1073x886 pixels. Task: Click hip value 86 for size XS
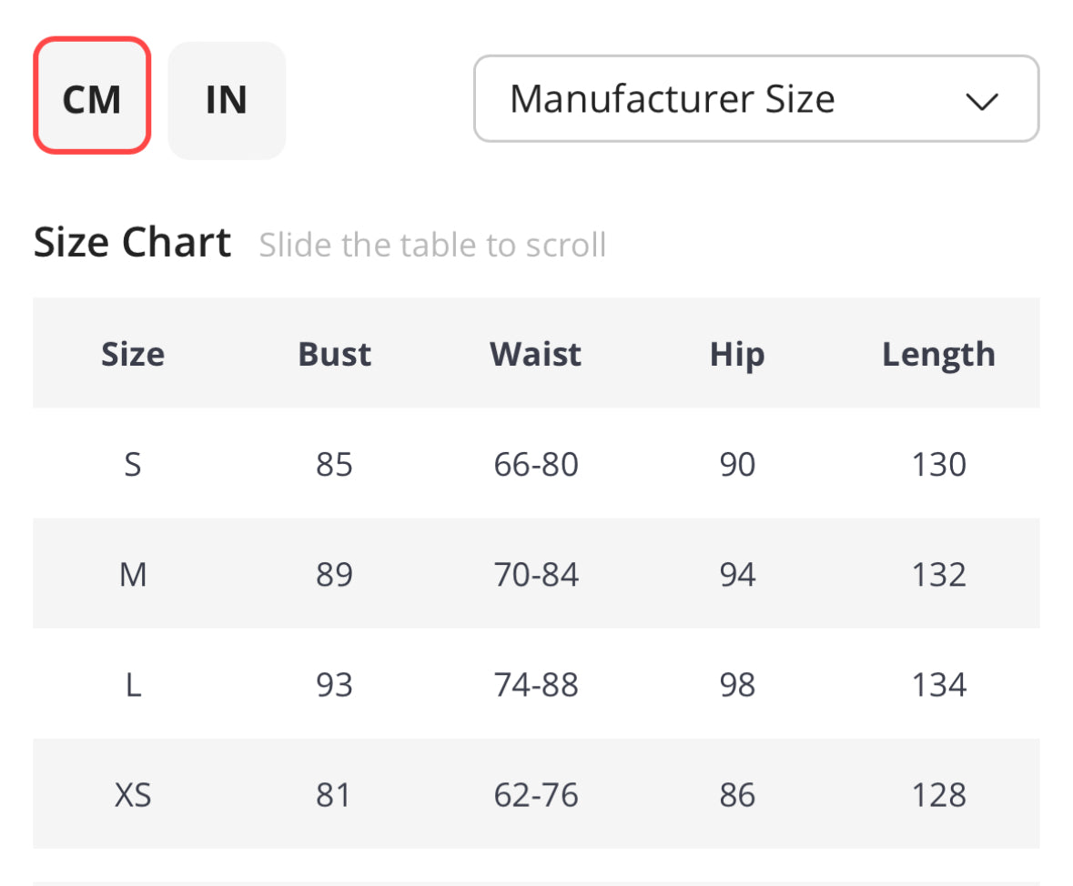(x=737, y=795)
